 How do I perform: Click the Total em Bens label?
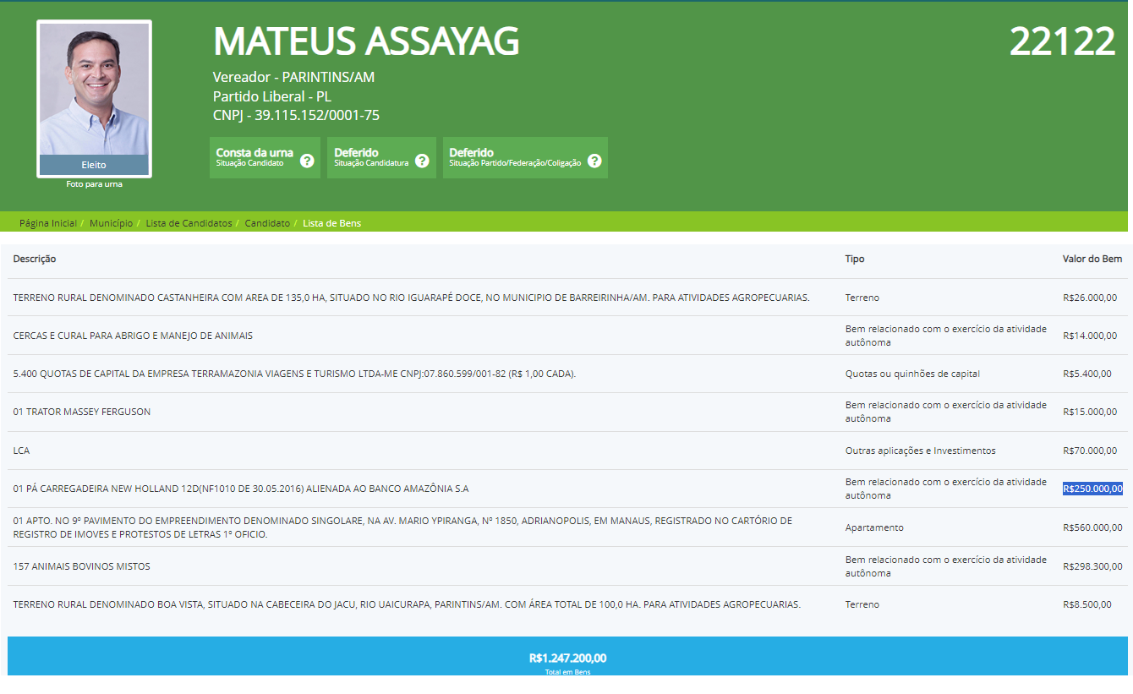(x=567, y=672)
